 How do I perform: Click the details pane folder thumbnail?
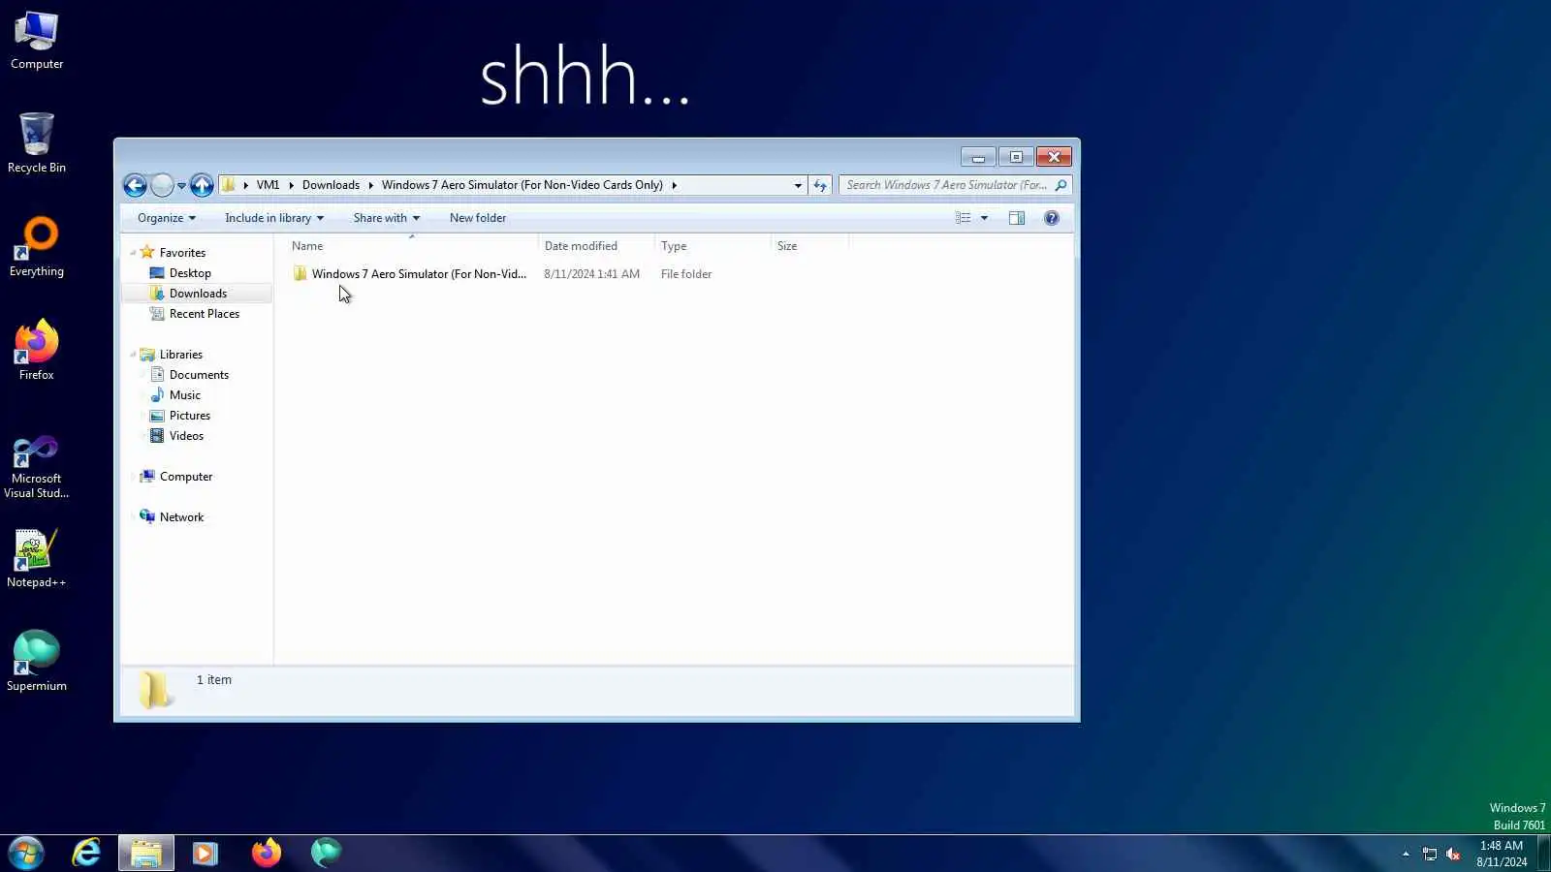[155, 690]
